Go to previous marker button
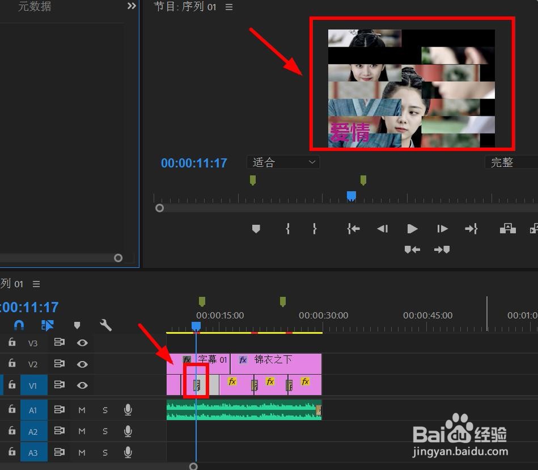The height and width of the screenshot is (470, 538). [412, 249]
